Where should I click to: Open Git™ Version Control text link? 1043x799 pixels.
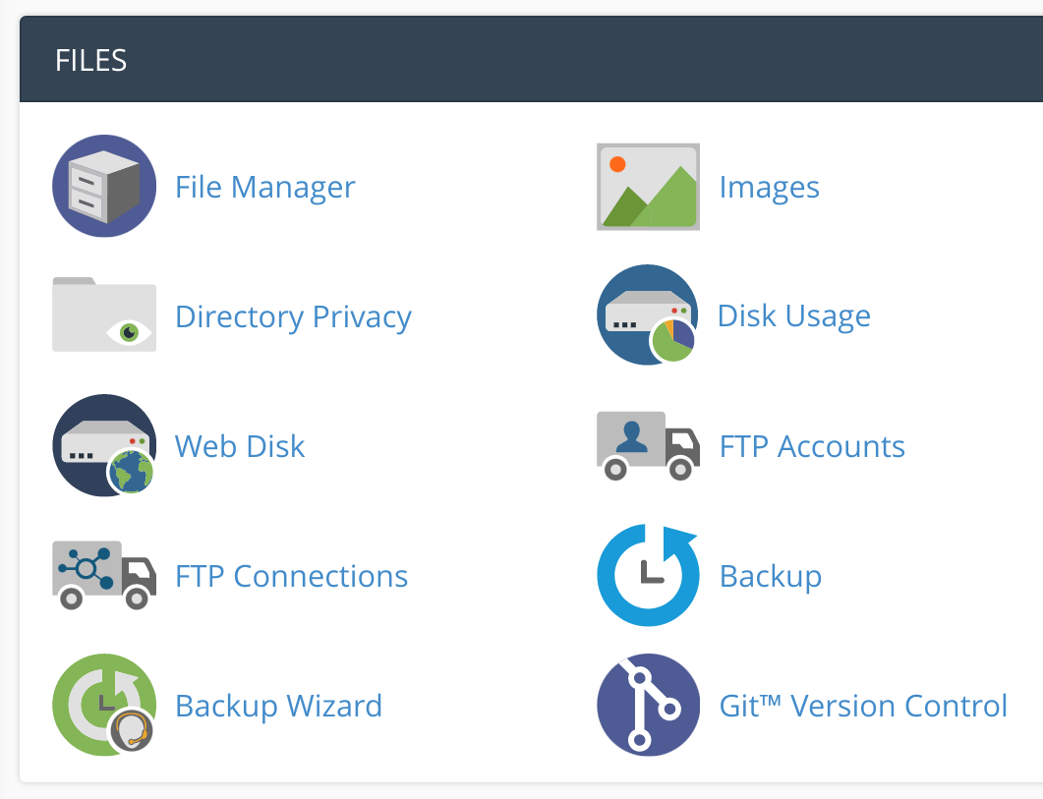point(863,706)
